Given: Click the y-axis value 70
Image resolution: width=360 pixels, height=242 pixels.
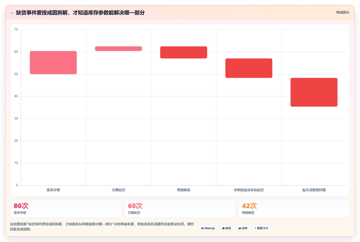Looking at the screenshot, I should tap(16, 30).
